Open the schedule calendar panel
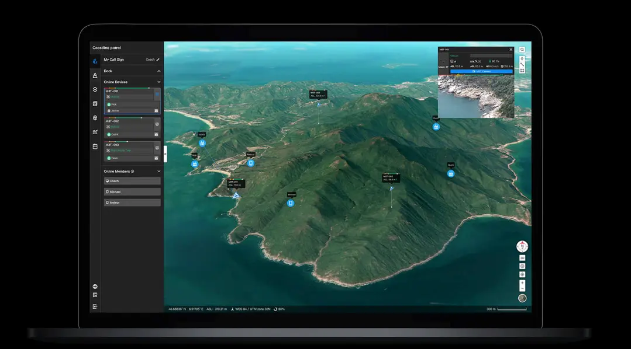 [x=95, y=145]
